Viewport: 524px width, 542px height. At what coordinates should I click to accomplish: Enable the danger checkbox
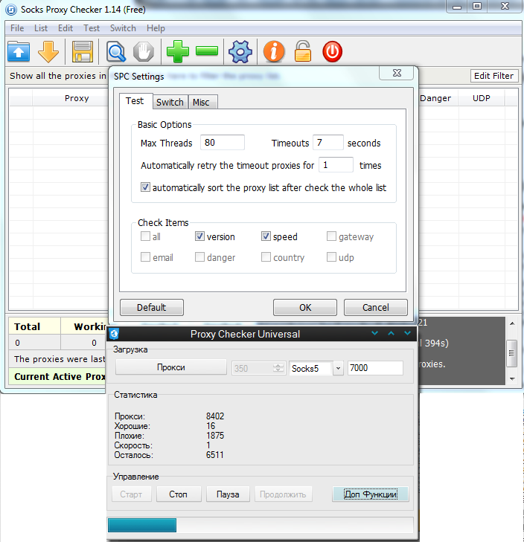coord(199,257)
